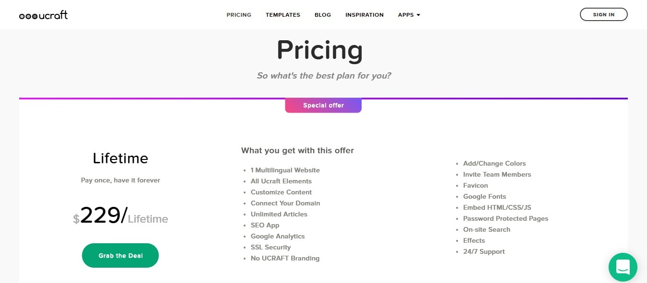Click 'Invite Team Members' feature item

point(497,174)
